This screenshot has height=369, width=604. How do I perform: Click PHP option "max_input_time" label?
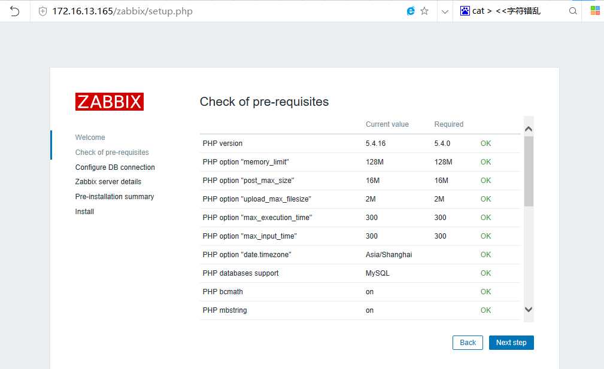pos(250,236)
